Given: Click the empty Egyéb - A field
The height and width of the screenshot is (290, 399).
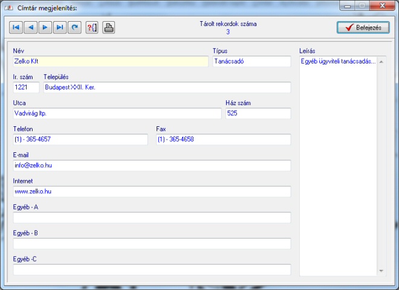Looking at the screenshot, I should [x=152, y=217].
